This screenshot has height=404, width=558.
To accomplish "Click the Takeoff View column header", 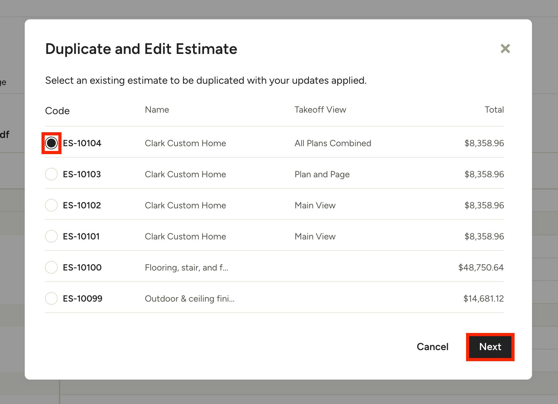I will coord(320,110).
